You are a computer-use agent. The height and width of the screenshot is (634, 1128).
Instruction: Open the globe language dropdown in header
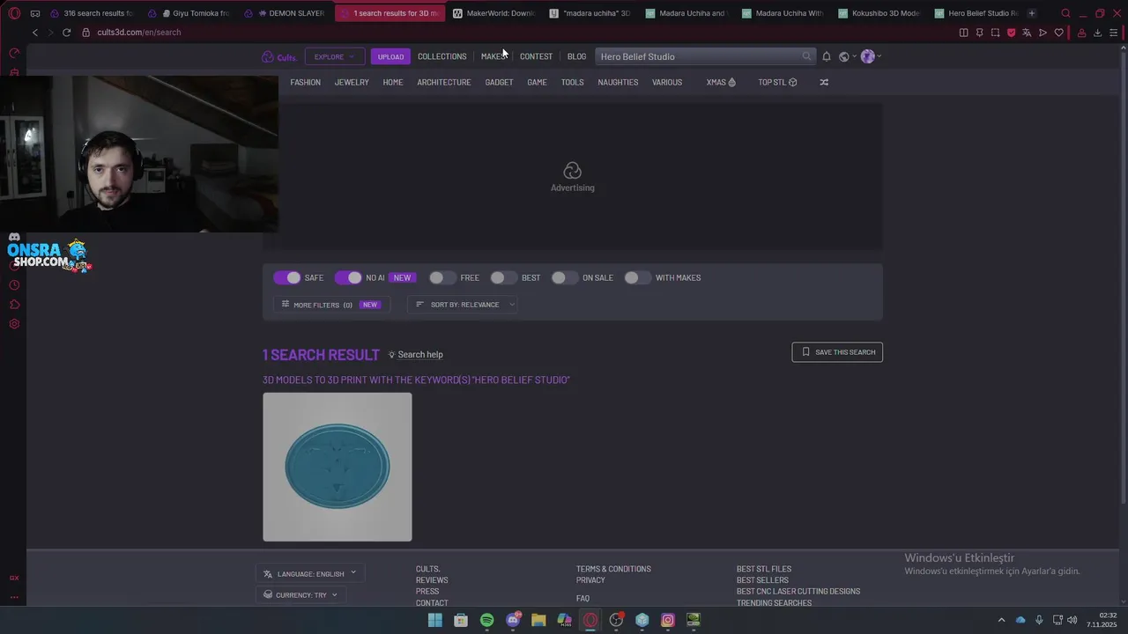847,56
